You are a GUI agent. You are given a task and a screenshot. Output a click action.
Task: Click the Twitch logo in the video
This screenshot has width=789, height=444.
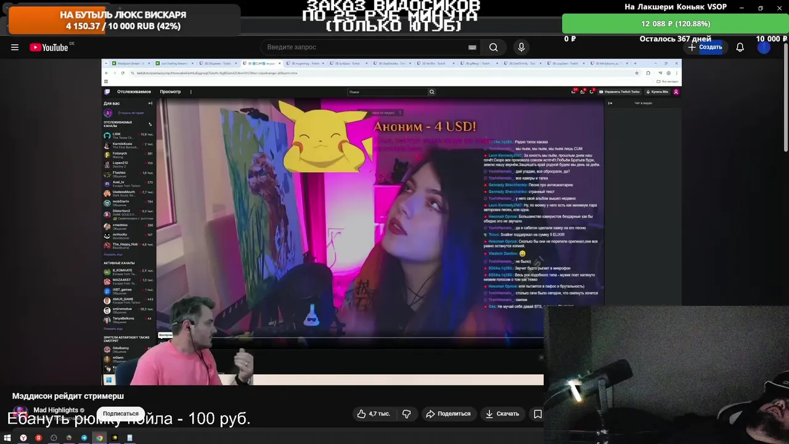107,92
